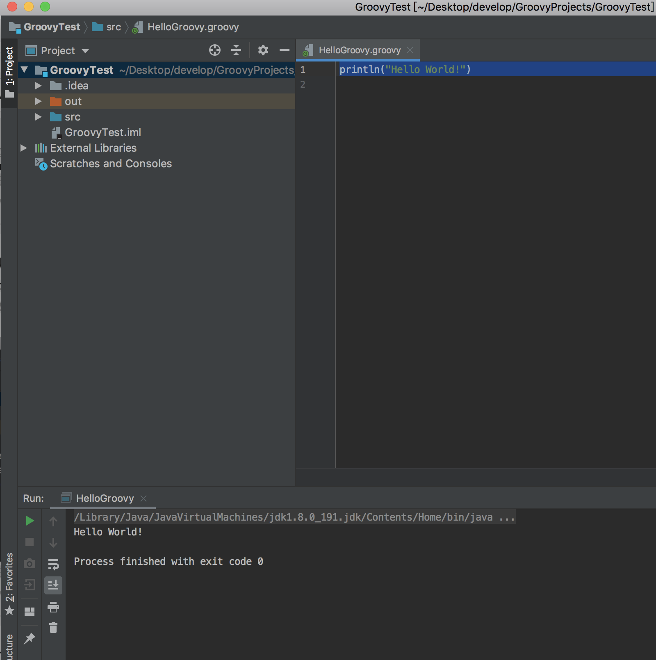Click the Locate/Scroll from Source crosshair icon
Viewport: 656px width, 660px height.
click(215, 50)
